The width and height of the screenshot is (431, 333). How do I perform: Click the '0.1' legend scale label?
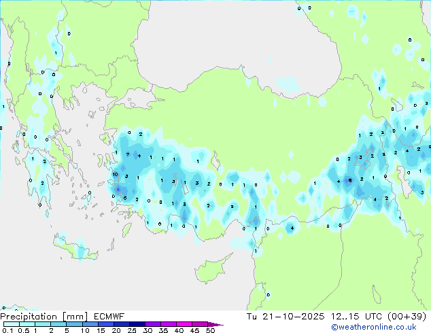(7, 330)
